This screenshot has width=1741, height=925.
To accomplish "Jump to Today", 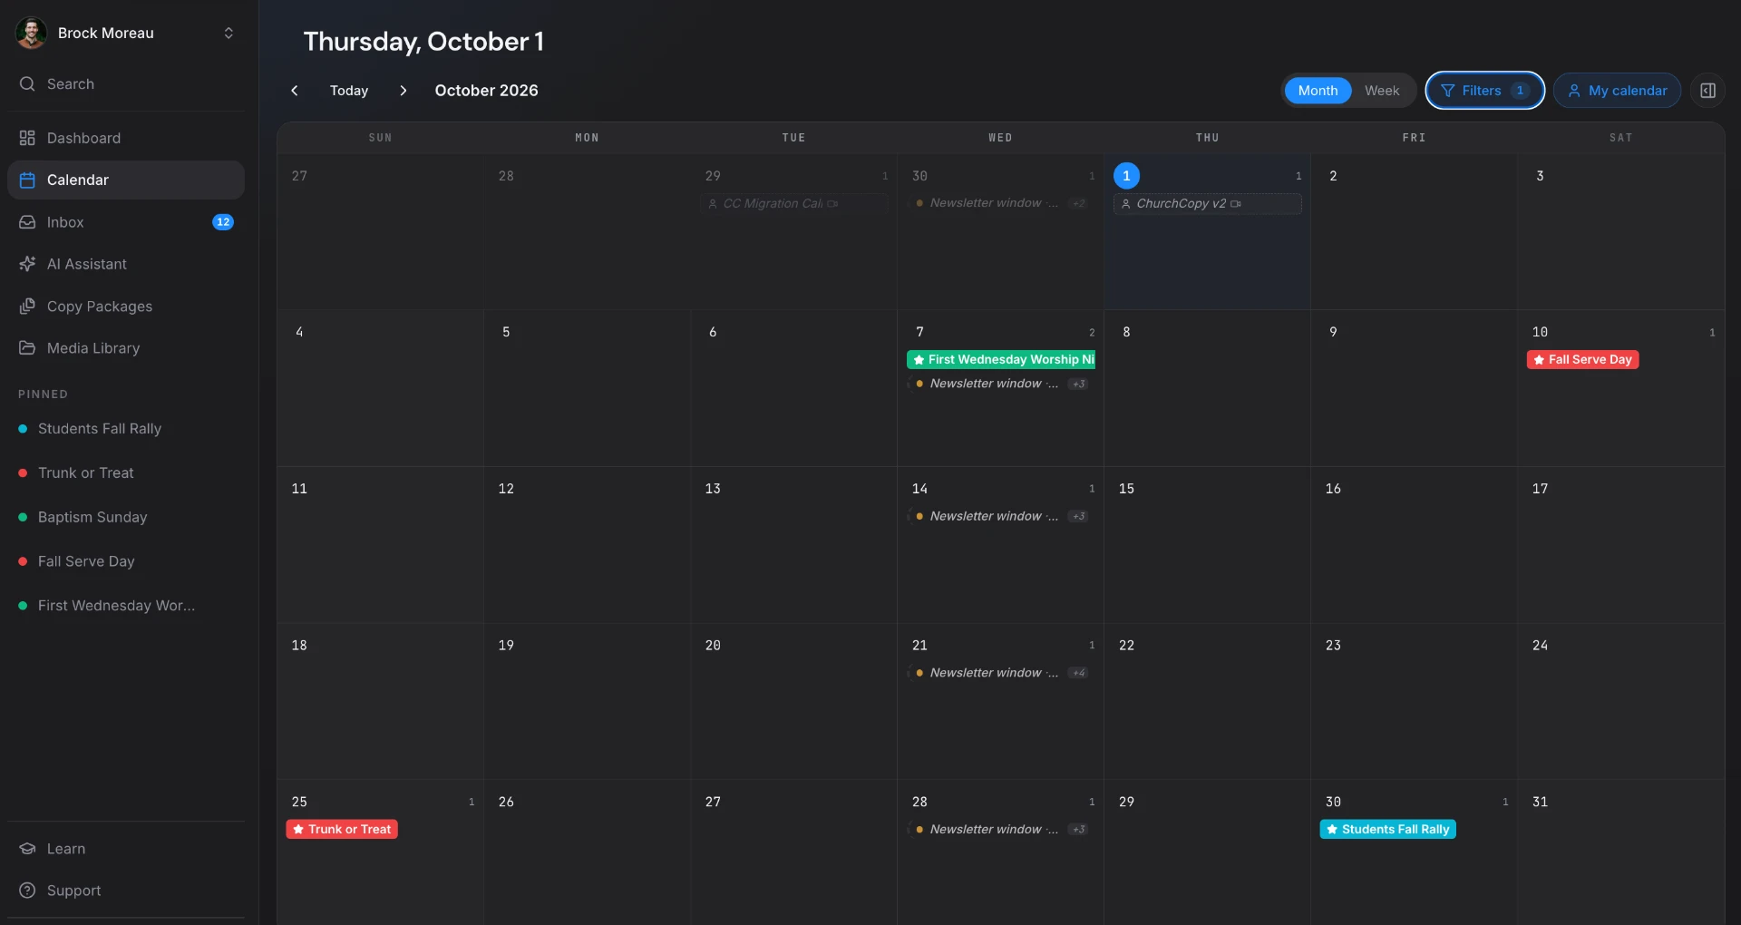I will tap(349, 91).
